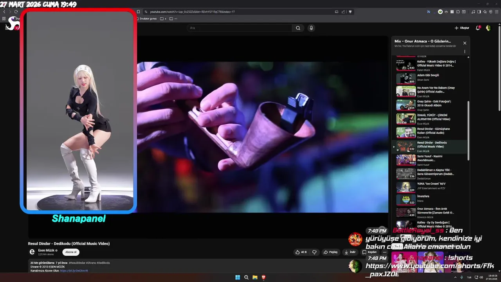Open Windows taskbar search
The image size is (501, 282).
(x=246, y=277)
